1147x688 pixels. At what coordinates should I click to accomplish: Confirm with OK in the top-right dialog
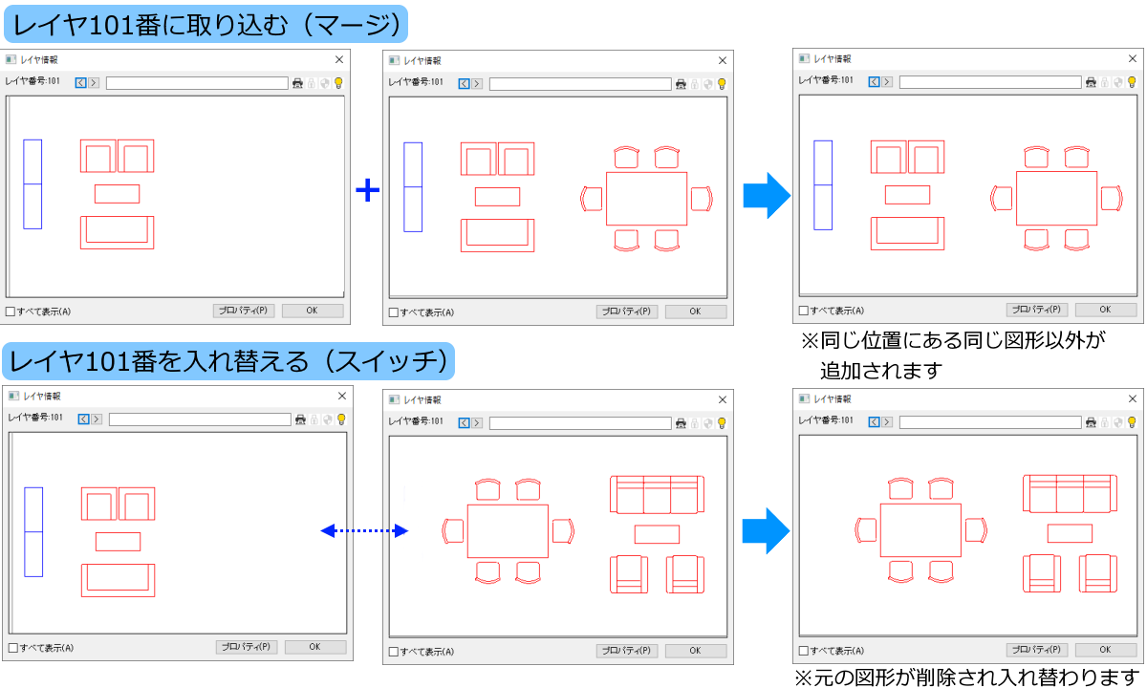(1106, 310)
